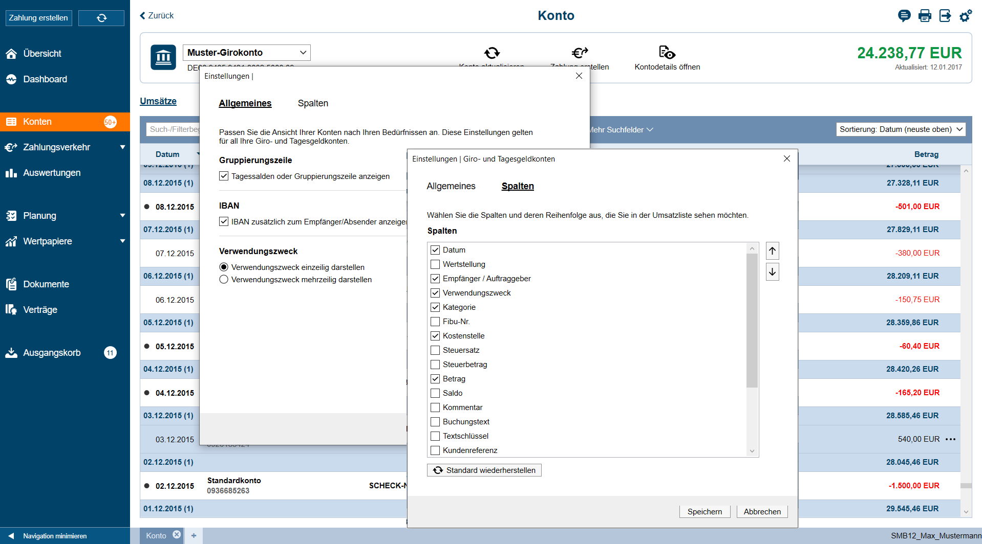This screenshot has width=982, height=544.
Task: Close the Konto tab with its X icon
Action: click(x=177, y=535)
